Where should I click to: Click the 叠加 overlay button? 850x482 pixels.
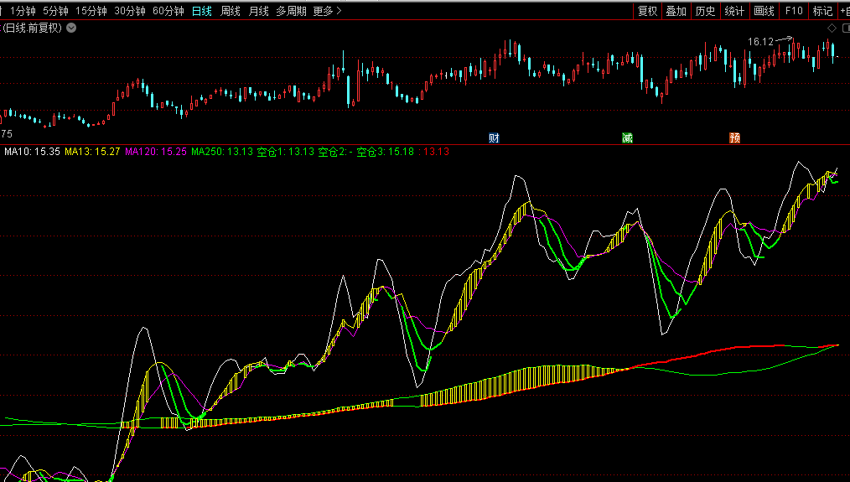click(676, 11)
